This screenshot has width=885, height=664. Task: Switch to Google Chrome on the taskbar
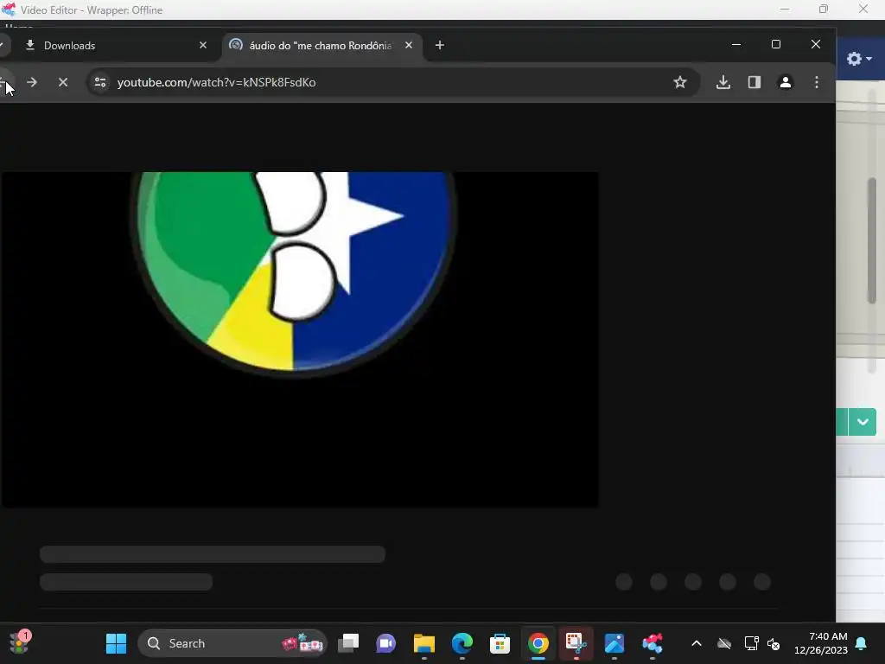(x=538, y=643)
